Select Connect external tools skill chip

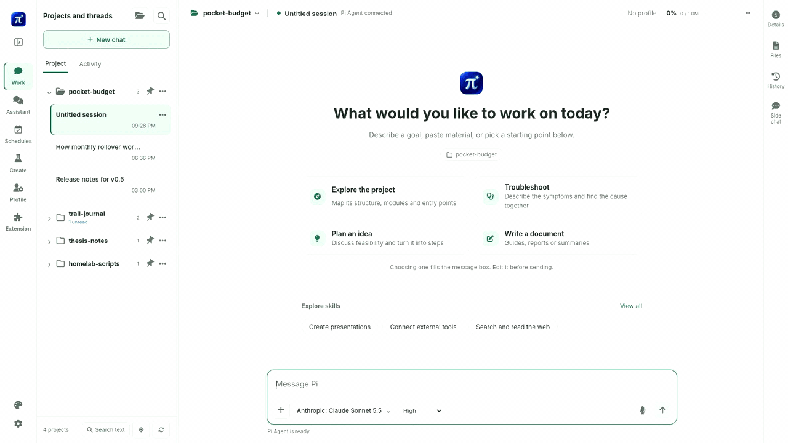coord(423,327)
